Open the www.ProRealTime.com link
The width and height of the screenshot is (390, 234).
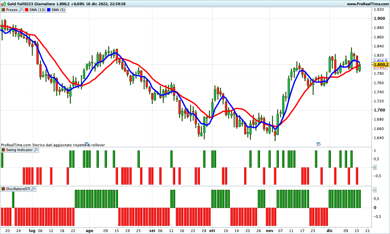coord(367,4)
